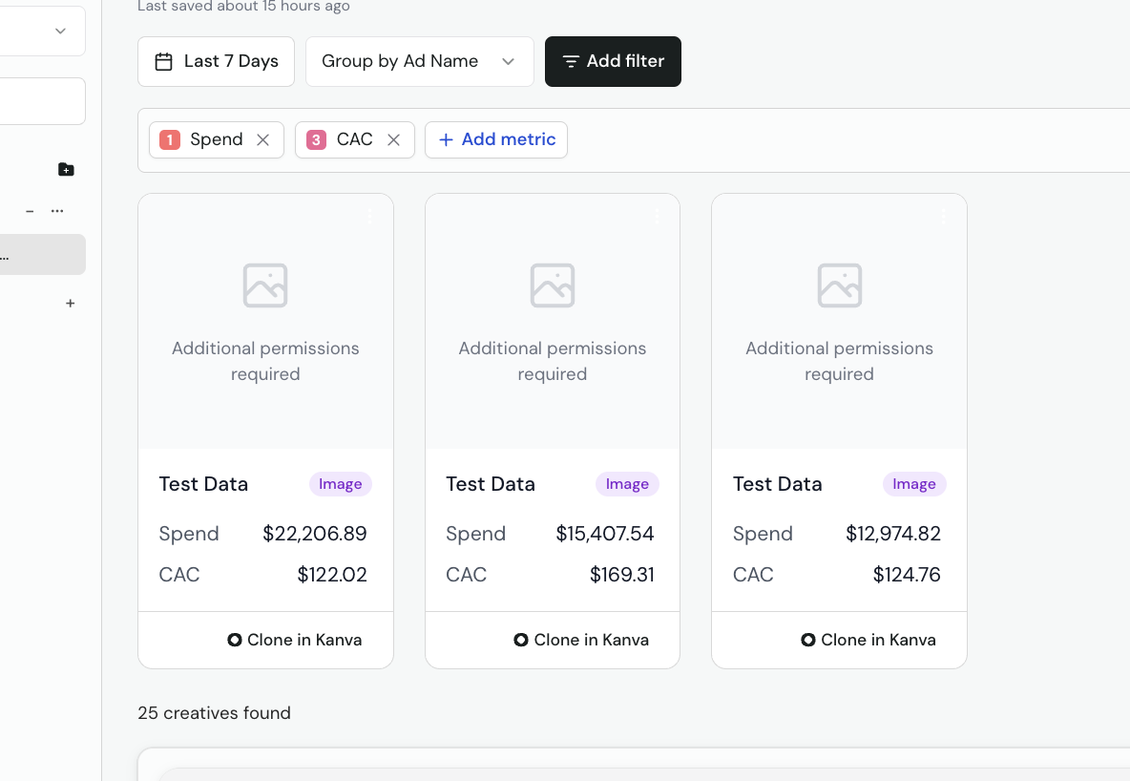Click Add metric
The image size is (1130, 781).
(496, 140)
